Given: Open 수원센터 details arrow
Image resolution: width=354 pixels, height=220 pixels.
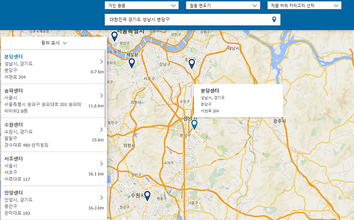Looking at the screenshot, I should click(x=101, y=130).
